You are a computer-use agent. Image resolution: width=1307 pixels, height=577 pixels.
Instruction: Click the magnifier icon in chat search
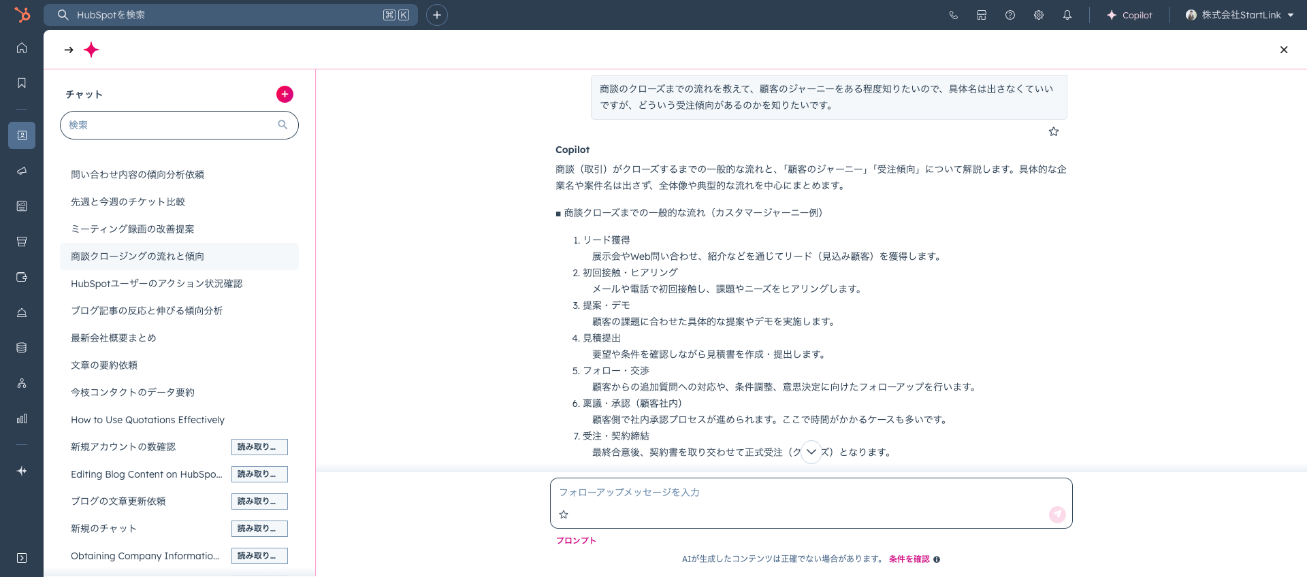pyautogui.click(x=283, y=125)
